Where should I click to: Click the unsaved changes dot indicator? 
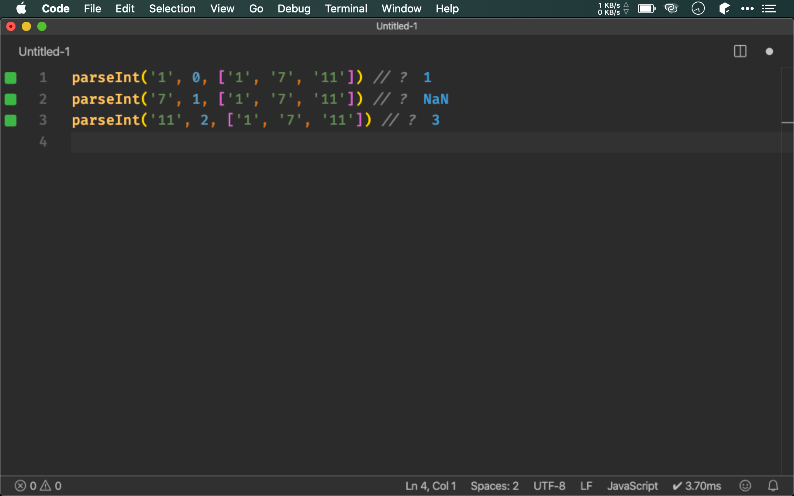click(769, 52)
